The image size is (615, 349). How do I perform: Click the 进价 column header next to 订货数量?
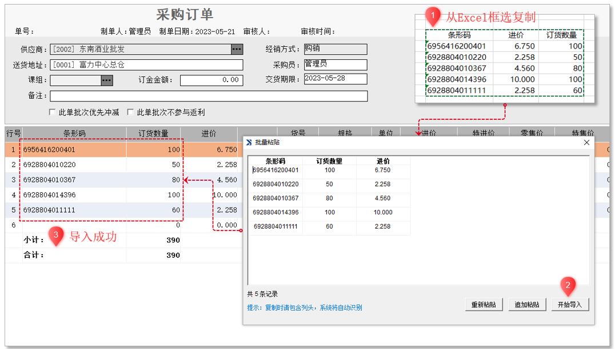[x=209, y=134]
